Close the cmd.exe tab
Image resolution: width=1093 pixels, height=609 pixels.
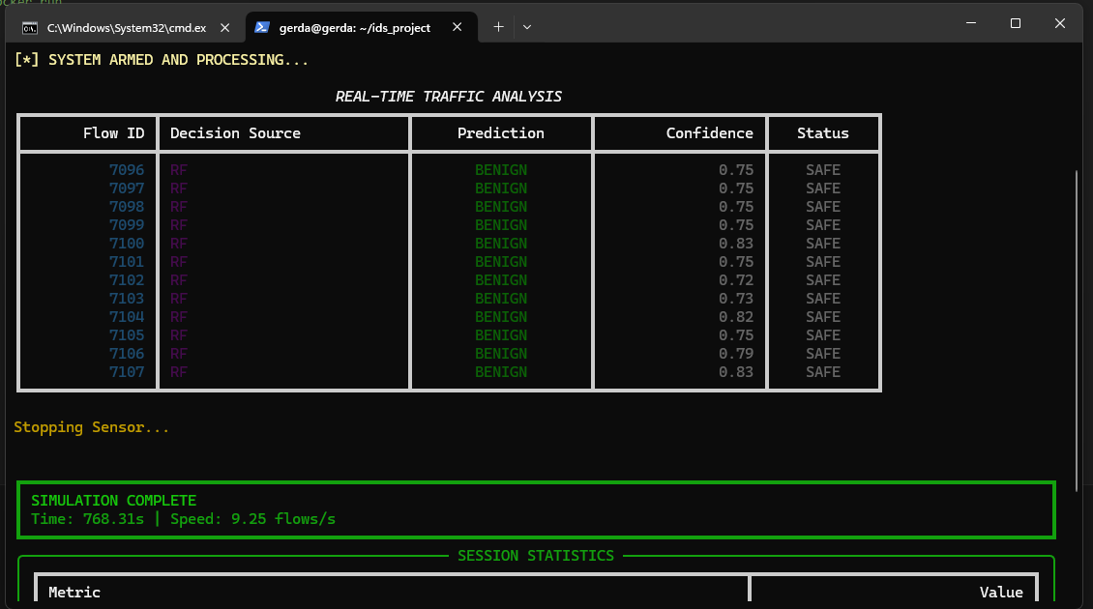click(x=225, y=28)
